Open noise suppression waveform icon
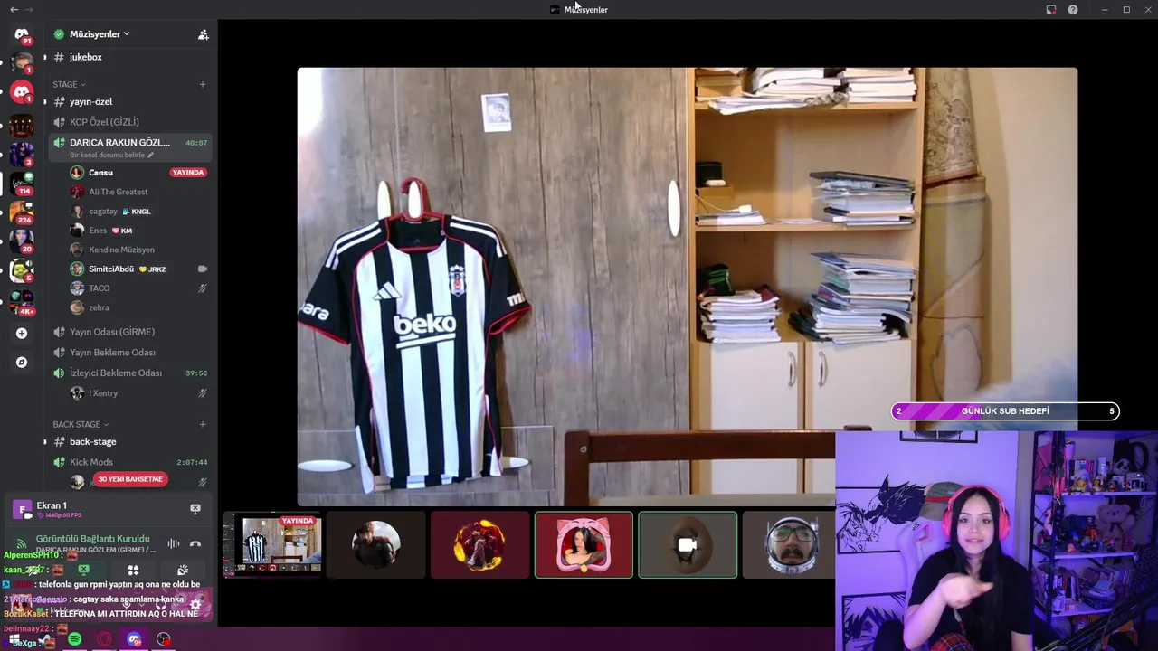1158x651 pixels. click(x=173, y=543)
